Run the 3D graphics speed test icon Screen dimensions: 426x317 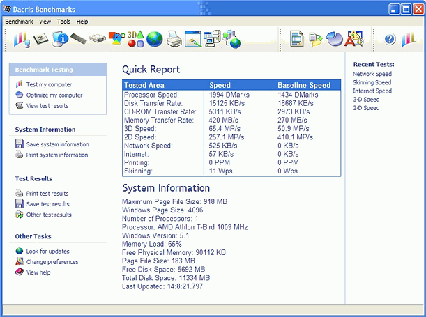pyautogui.click(x=135, y=39)
